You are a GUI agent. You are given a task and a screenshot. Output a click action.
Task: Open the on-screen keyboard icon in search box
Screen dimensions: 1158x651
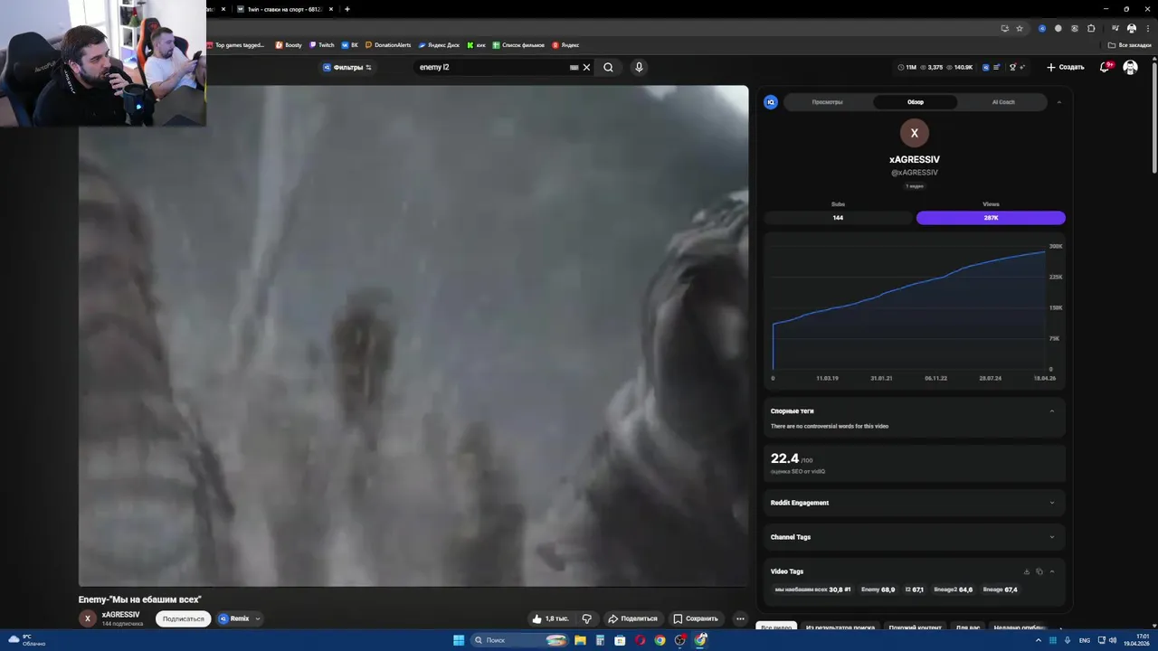[x=574, y=67]
